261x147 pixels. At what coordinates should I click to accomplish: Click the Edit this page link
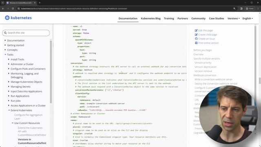pyautogui.click(x=206, y=31)
